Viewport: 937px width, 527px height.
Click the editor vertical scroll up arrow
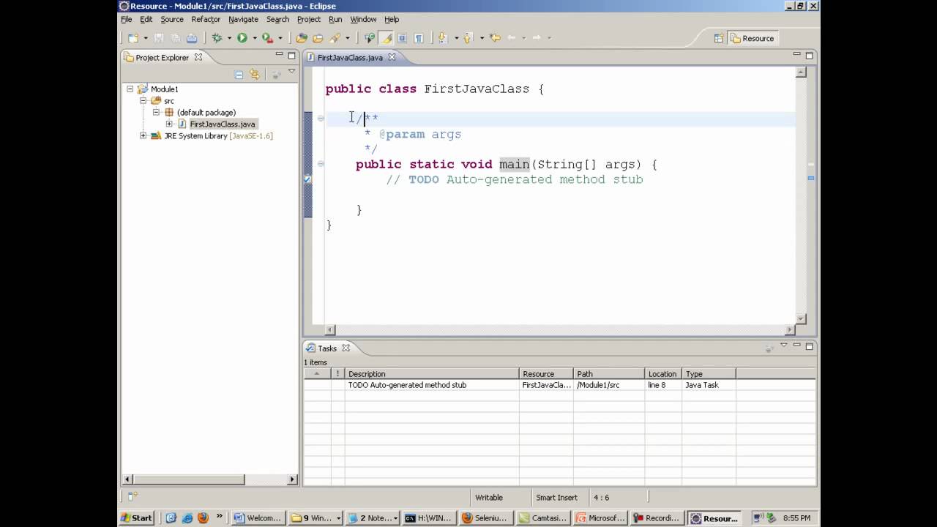pyautogui.click(x=801, y=72)
